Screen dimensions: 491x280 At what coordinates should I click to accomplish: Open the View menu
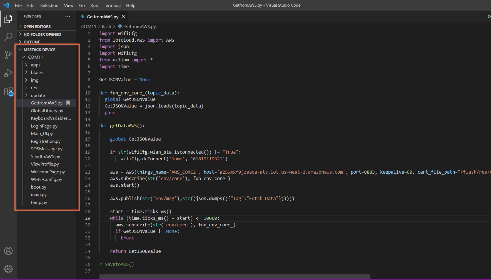[69, 5]
